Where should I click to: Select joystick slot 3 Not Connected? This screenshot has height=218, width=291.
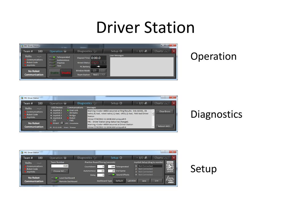[148, 172]
